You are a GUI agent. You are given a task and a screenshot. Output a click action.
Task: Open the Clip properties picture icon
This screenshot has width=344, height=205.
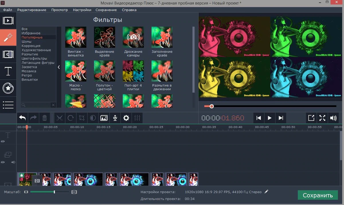click(x=104, y=118)
